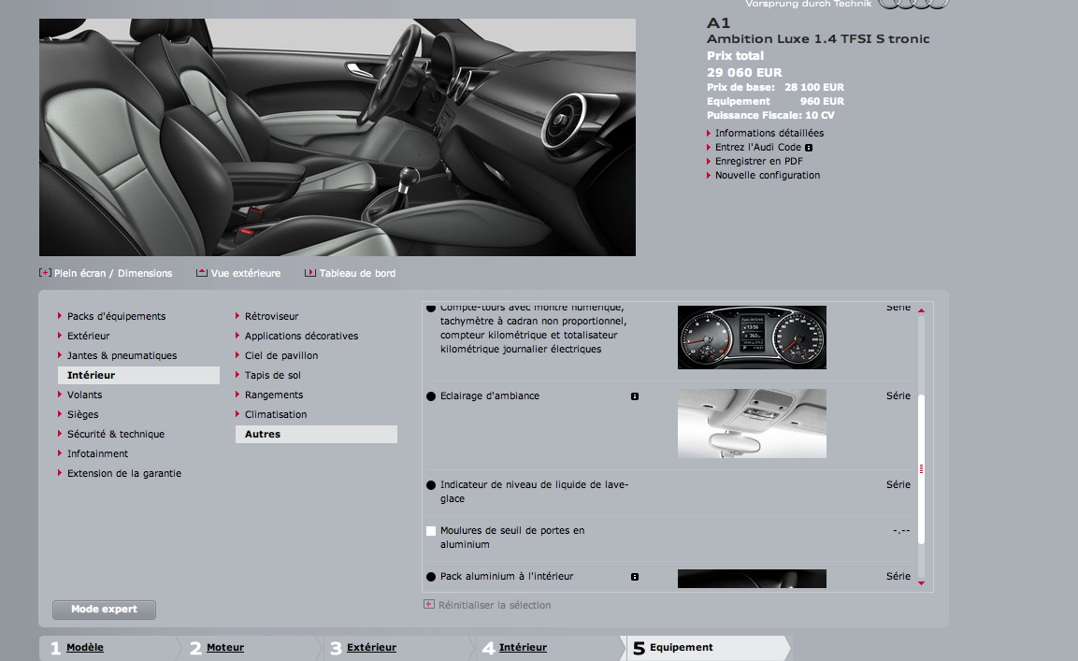
Task: Select Indicateur de niveau de liquide radio option
Action: tap(431, 485)
